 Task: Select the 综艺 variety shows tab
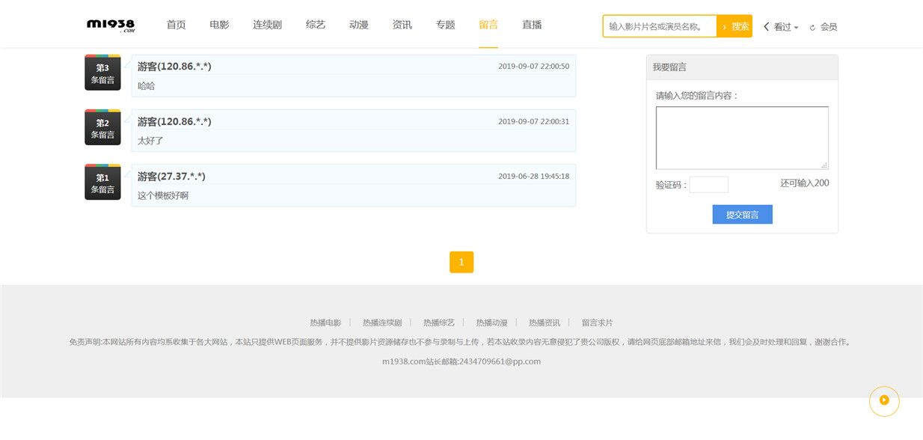[316, 25]
